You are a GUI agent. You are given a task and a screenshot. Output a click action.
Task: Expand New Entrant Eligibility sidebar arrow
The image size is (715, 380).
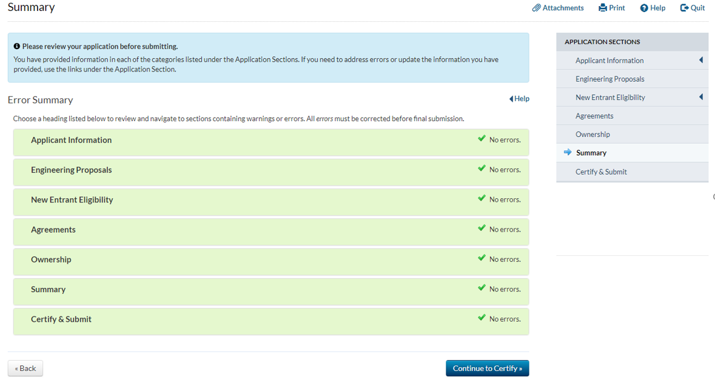tap(701, 97)
